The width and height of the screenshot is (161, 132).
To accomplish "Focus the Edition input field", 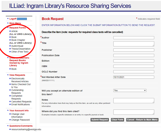I will coord(134,61).
